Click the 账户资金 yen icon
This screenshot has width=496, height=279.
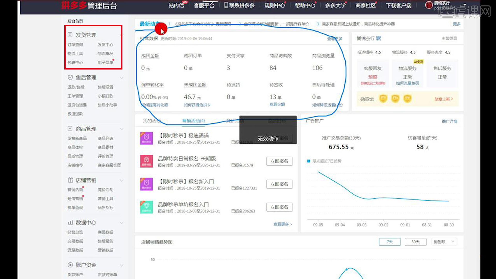point(70,265)
